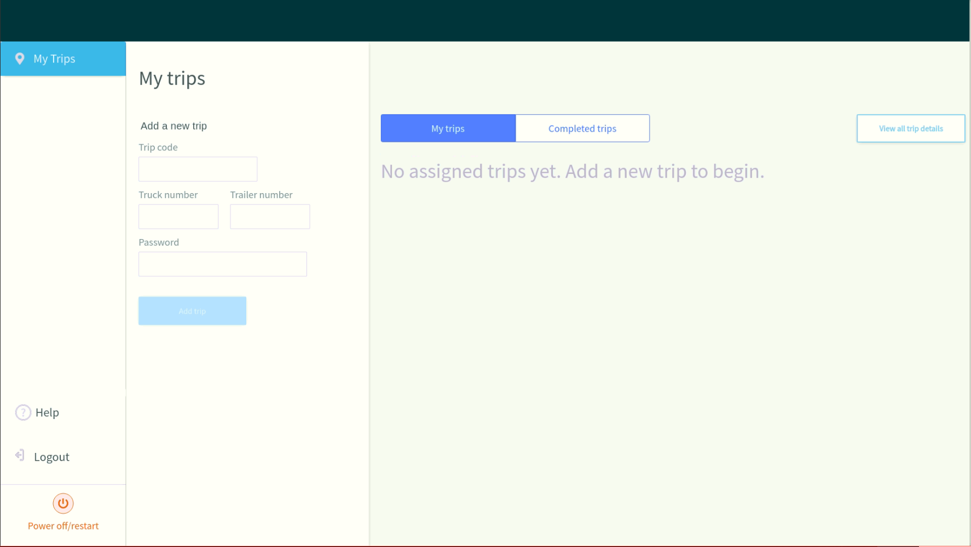Click the 'Add a new trip' label
Screen dimensions: 971x547
pos(174,126)
